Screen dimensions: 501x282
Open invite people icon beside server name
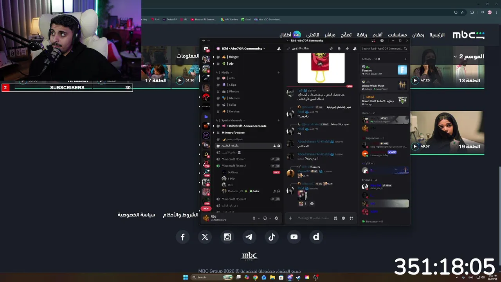pos(279,49)
